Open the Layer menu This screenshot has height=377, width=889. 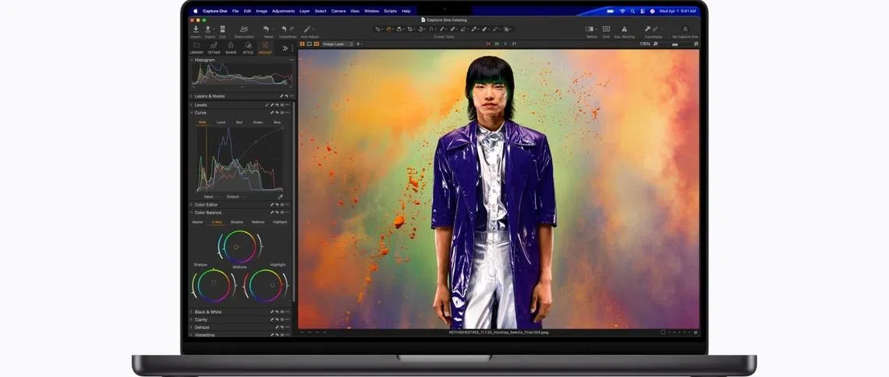304,11
